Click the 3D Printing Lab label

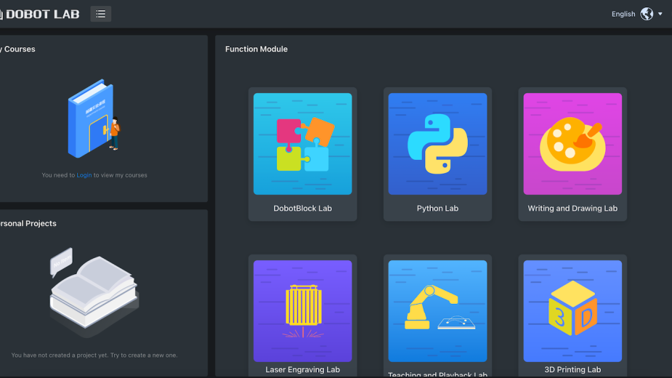[x=572, y=369]
